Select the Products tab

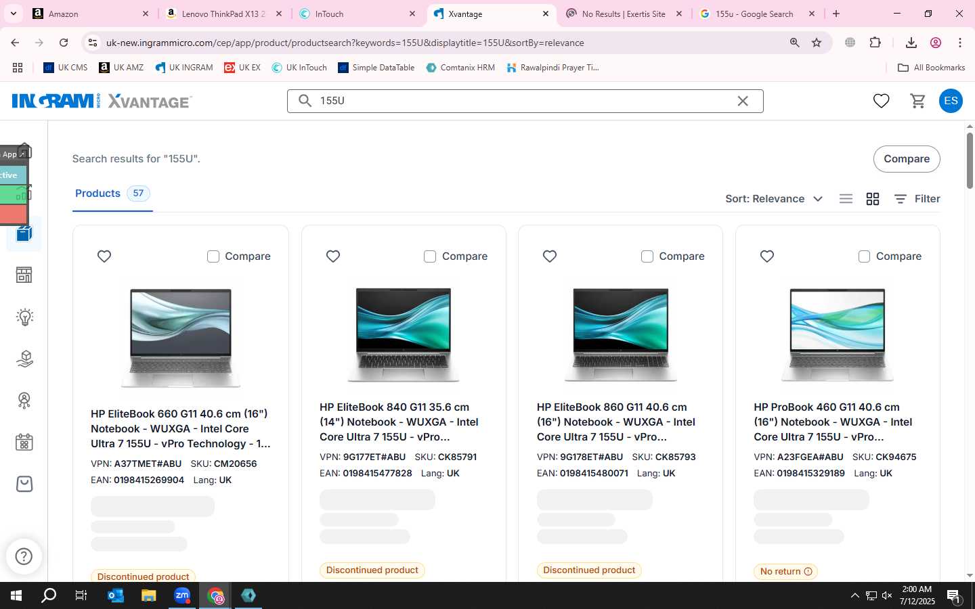112,194
